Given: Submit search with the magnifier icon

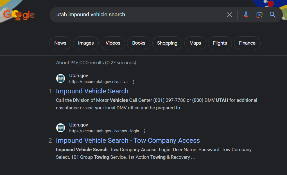Looking at the screenshot, I should click(x=273, y=15).
